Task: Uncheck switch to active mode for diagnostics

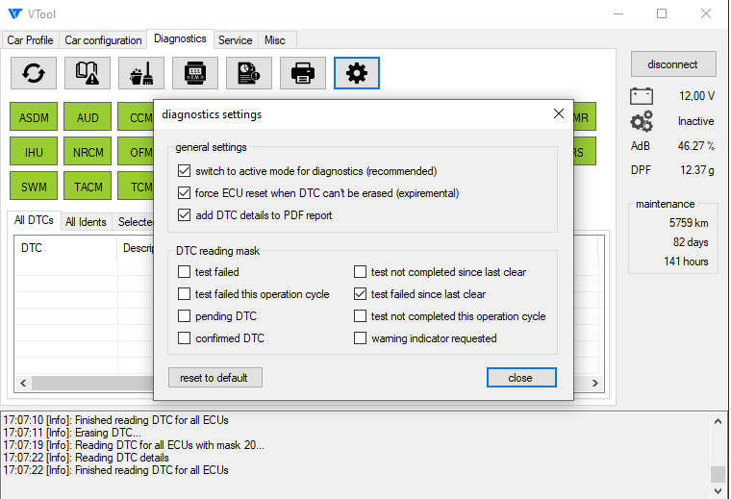Action: tap(185, 171)
